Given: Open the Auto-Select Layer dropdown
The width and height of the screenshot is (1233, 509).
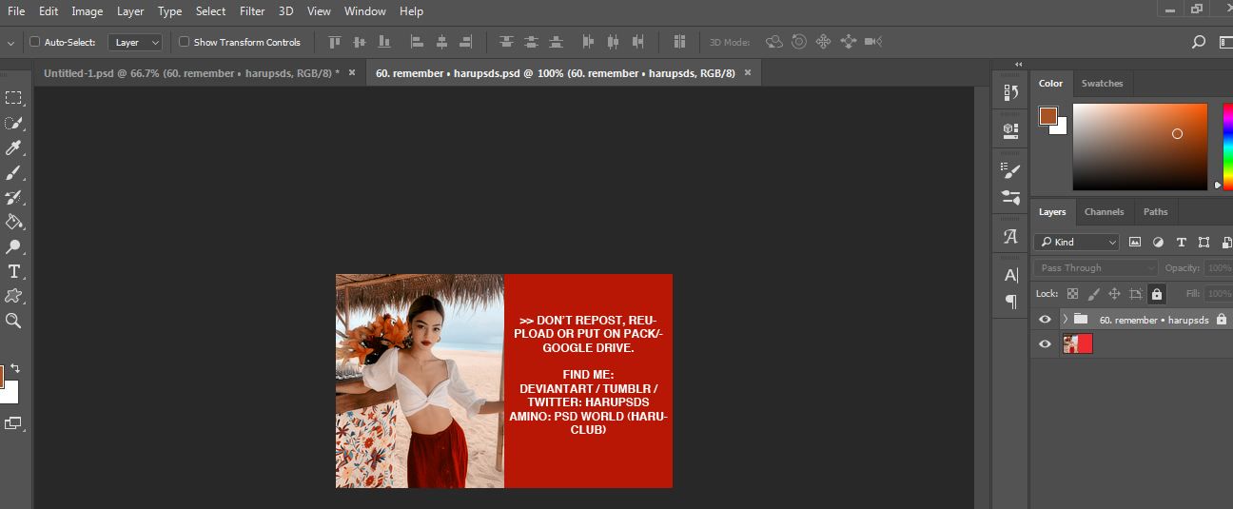Looking at the screenshot, I should click(x=136, y=42).
